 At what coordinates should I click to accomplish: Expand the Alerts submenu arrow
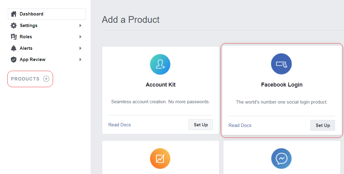click(x=80, y=48)
